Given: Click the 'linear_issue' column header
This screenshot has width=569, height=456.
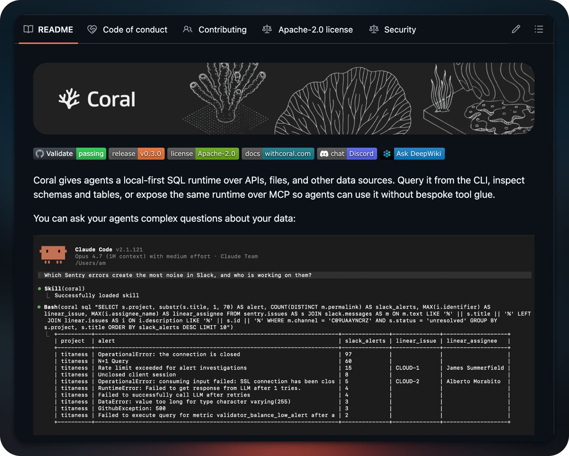Looking at the screenshot, I should coord(416,341).
